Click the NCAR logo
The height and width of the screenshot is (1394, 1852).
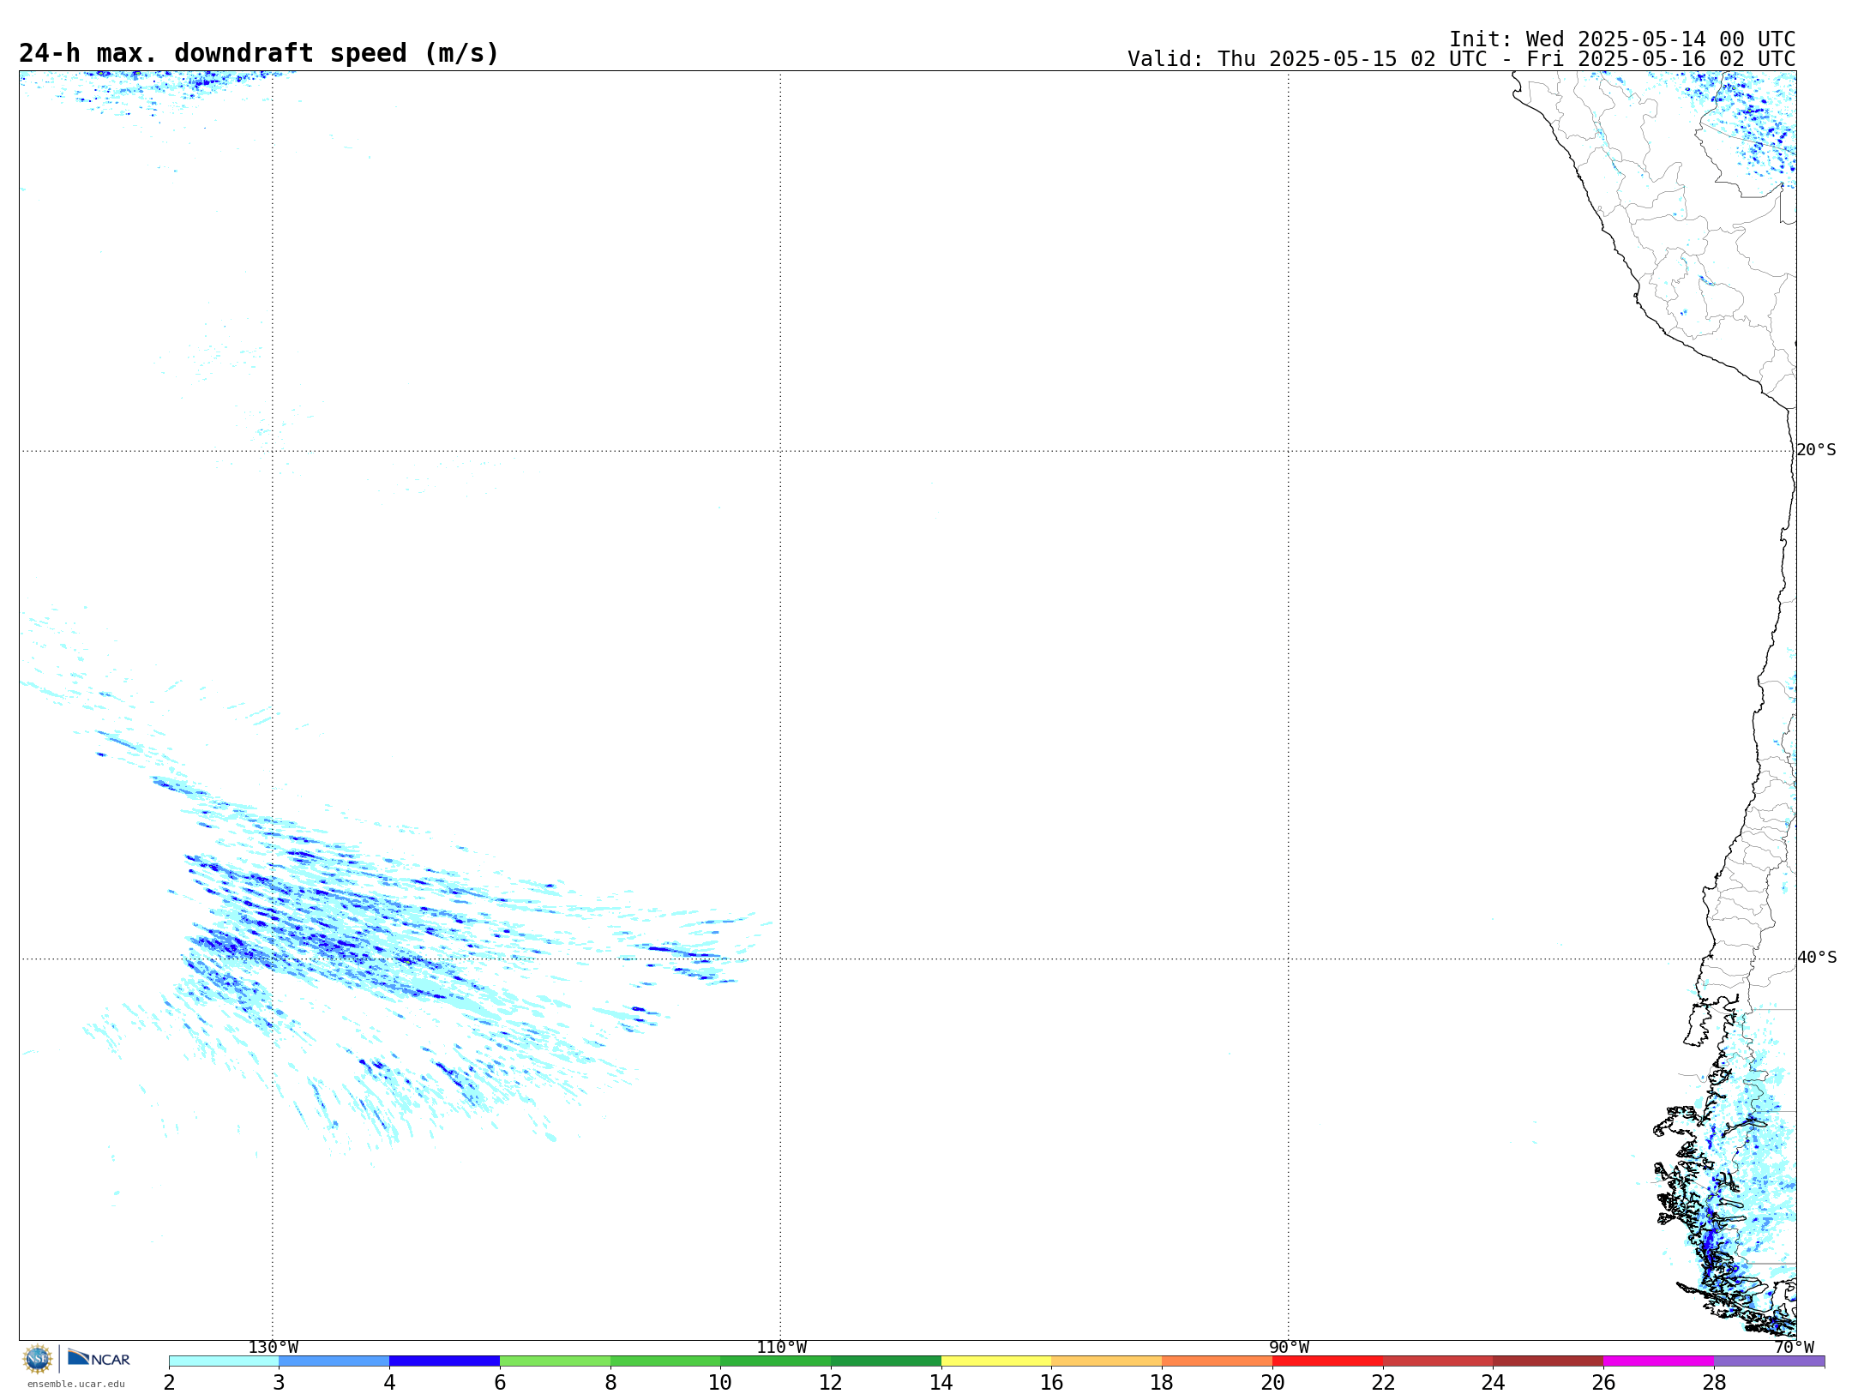[x=99, y=1358]
